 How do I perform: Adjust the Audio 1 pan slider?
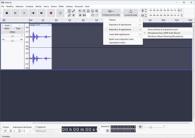coord(12,41)
